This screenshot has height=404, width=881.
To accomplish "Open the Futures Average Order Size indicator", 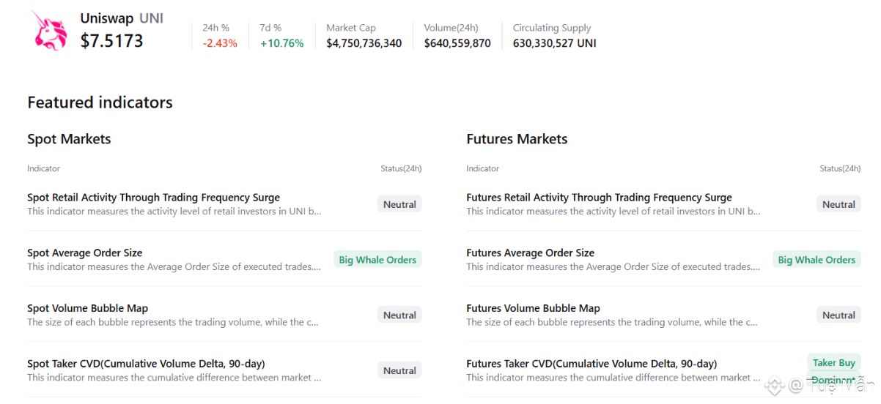I will coord(530,253).
